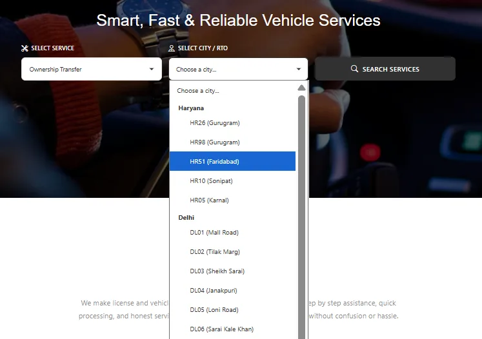Select HR26 (Gurugram) option

pyautogui.click(x=232, y=123)
